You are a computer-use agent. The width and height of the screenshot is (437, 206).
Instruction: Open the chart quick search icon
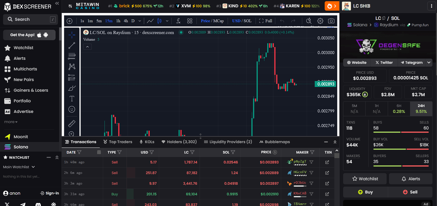point(309,21)
